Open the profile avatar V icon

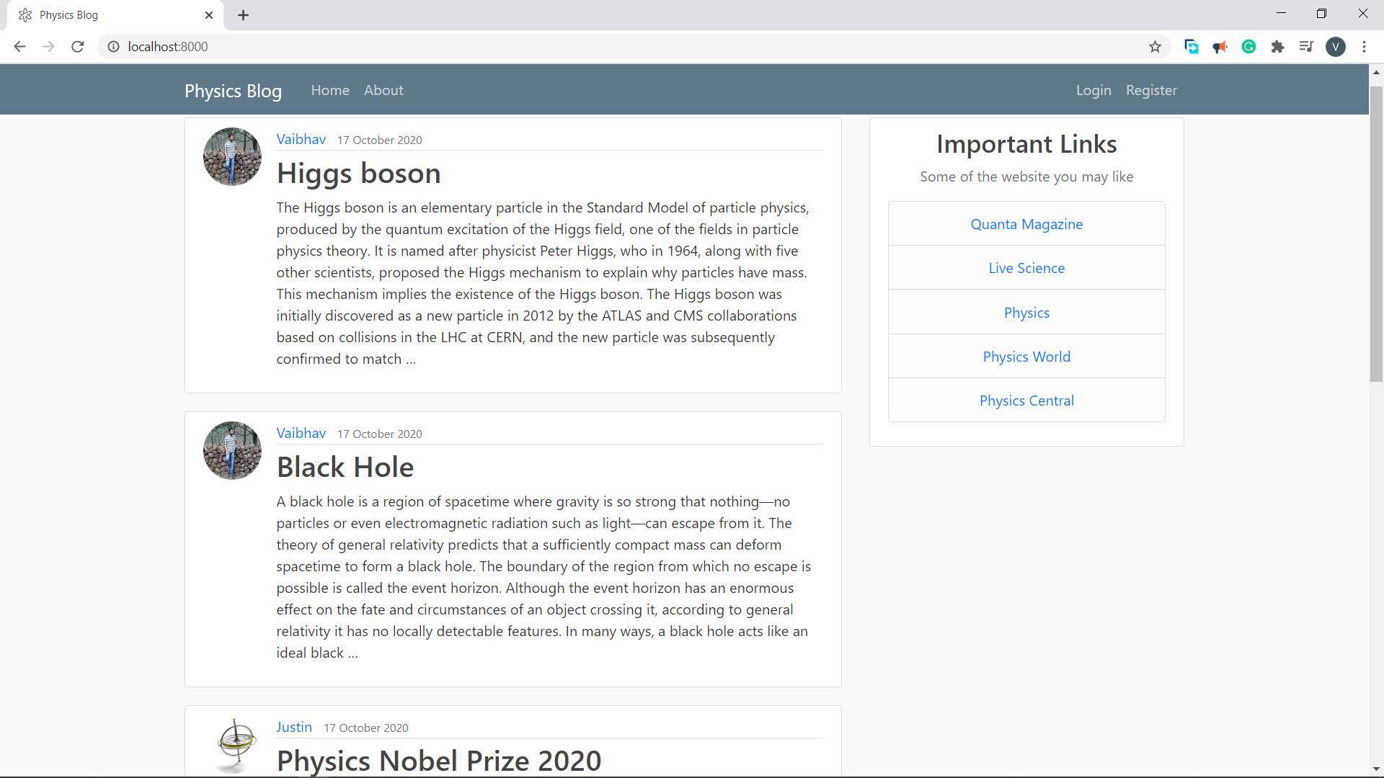point(1335,47)
